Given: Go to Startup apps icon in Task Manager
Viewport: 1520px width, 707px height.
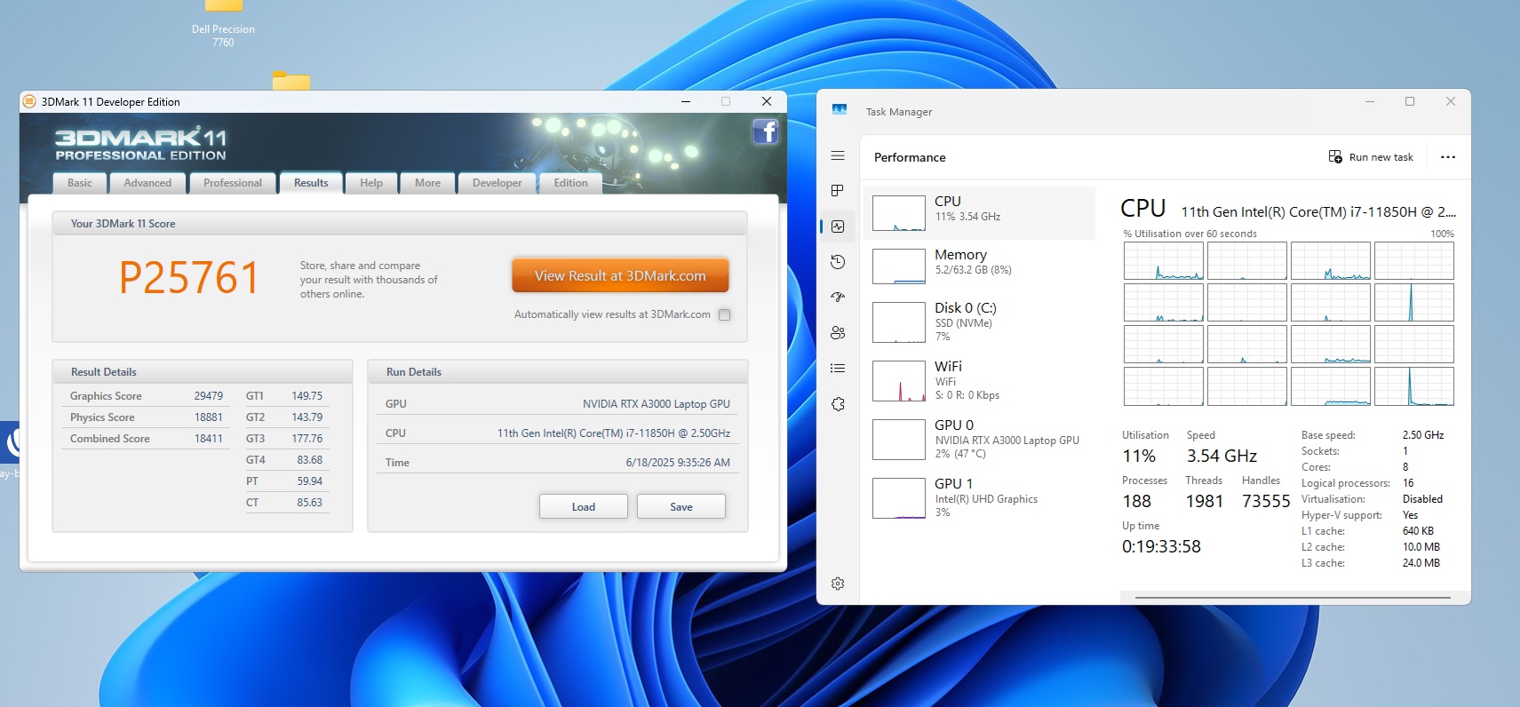Looking at the screenshot, I should tap(838, 298).
